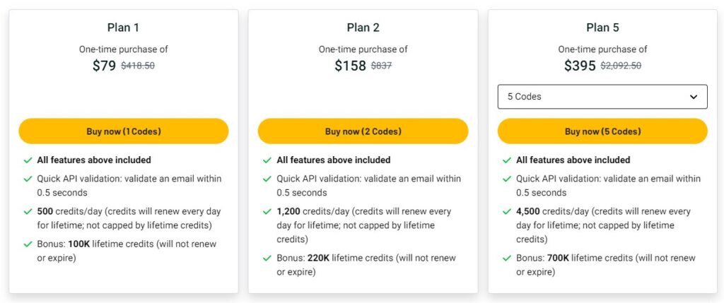Click Plan 2's 'All features above included' checkmark
The height and width of the screenshot is (303, 724).
point(267,160)
